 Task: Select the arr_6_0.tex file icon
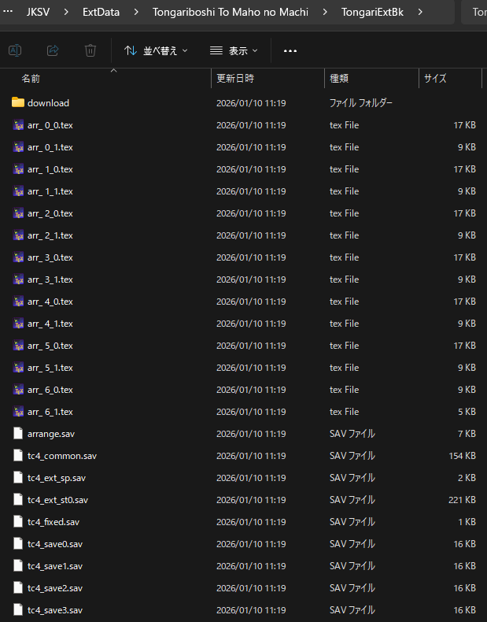click(18, 390)
